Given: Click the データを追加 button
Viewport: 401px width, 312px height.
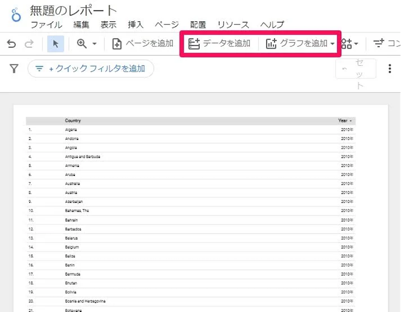Looking at the screenshot, I should pos(219,44).
